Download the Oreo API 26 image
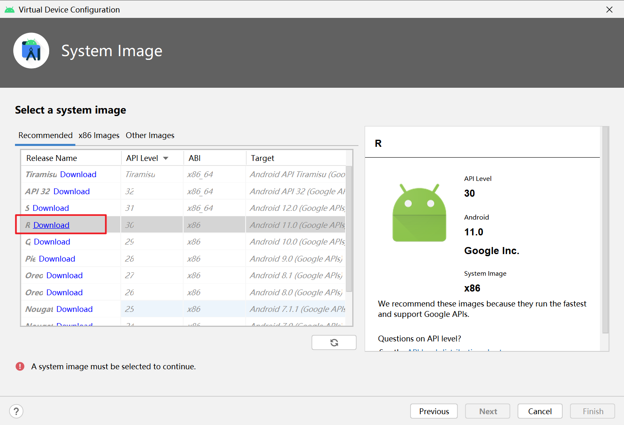Screen dimensions: 624x425 65,292
